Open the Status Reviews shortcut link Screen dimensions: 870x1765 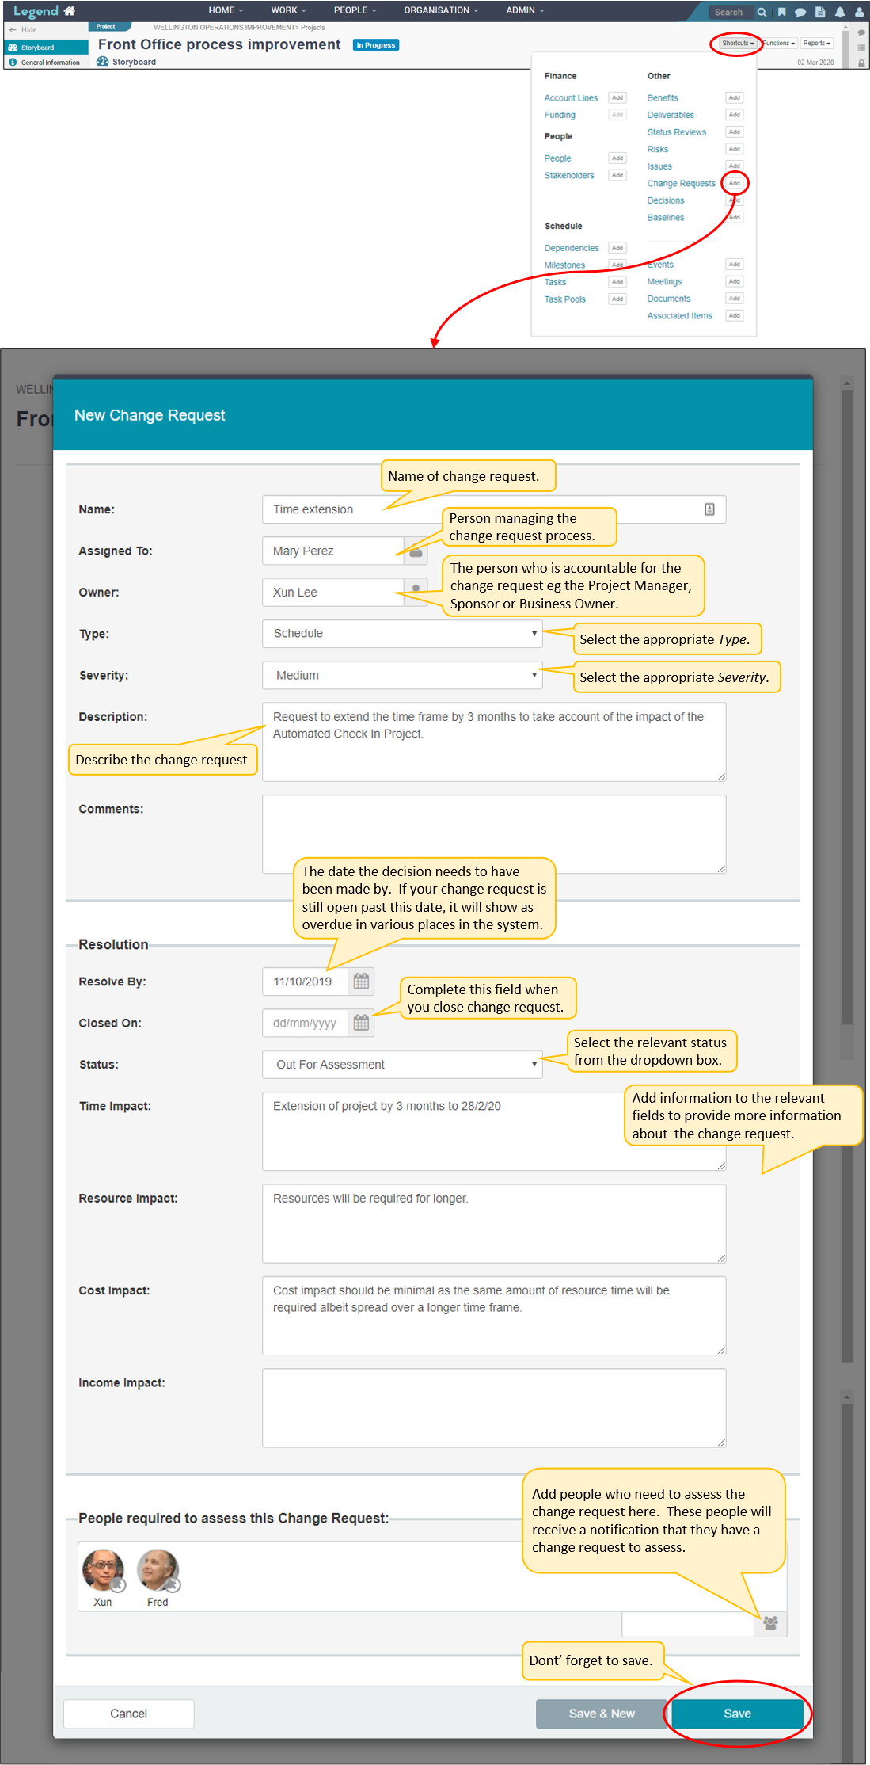click(677, 132)
